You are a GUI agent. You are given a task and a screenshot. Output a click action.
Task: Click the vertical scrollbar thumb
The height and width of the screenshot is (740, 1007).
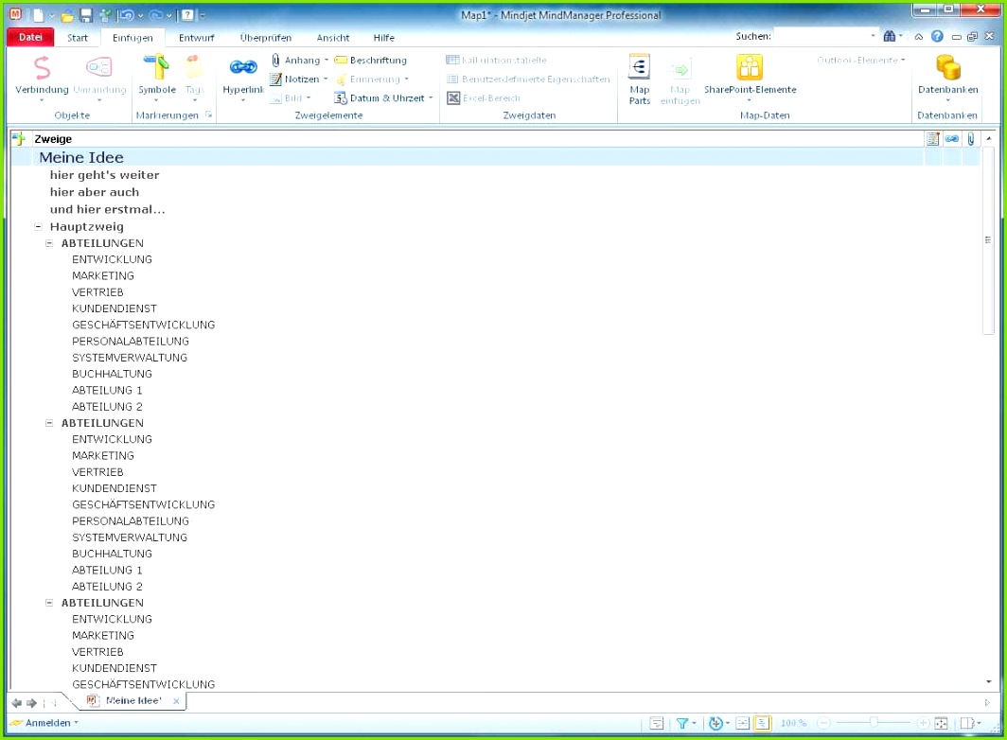[988, 240]
